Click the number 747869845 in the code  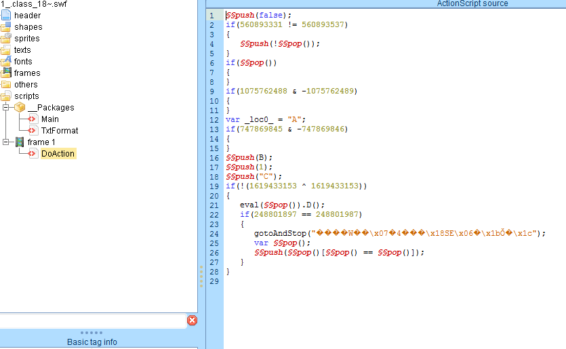(x=261, y=129)
